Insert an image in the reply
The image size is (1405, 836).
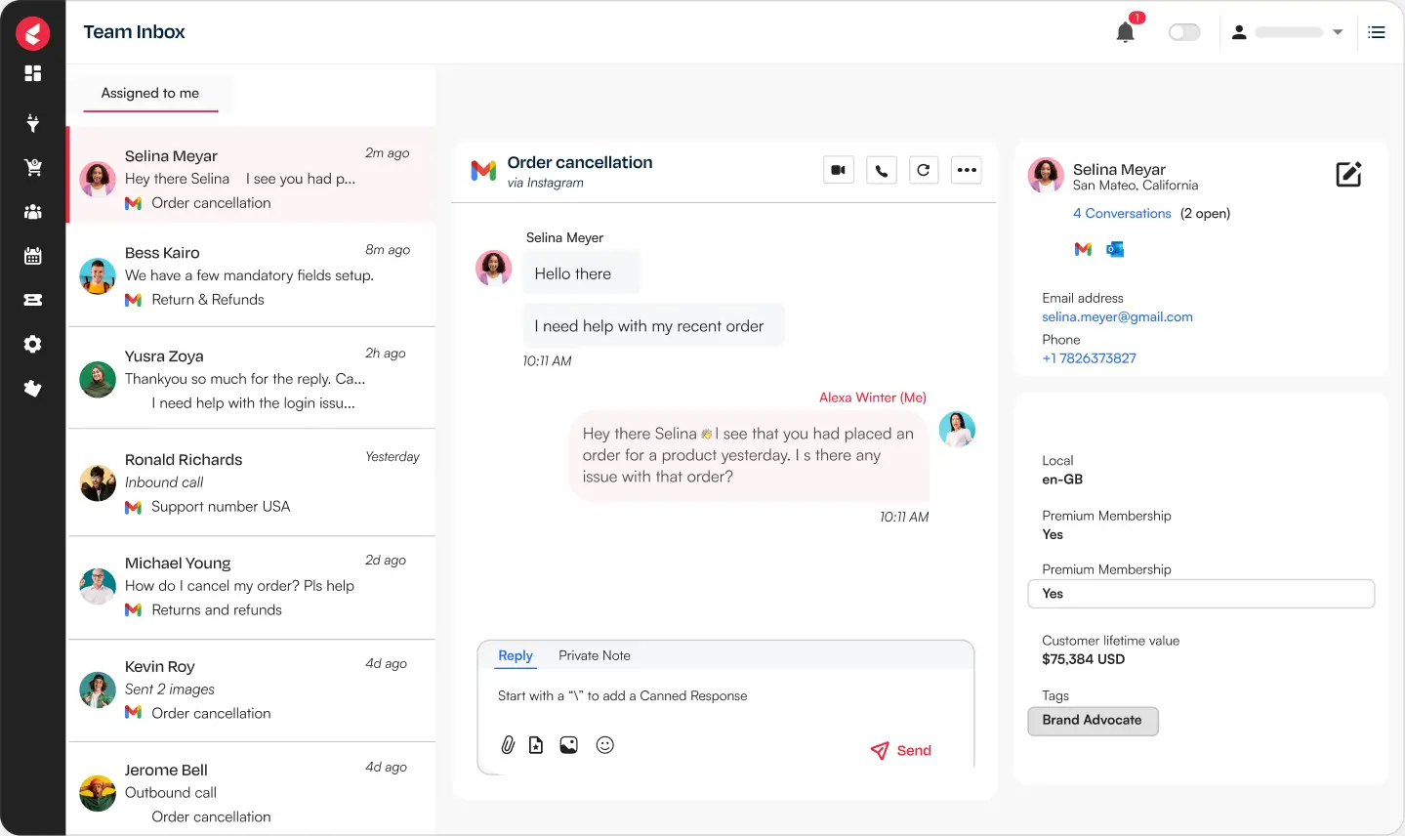point(569,745)
